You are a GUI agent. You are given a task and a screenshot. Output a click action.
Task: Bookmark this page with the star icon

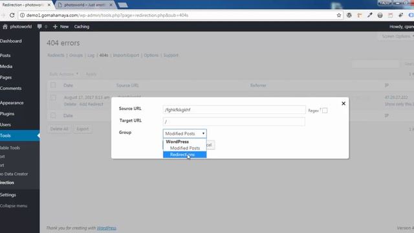pyautogui.click(x=339, y=16)
